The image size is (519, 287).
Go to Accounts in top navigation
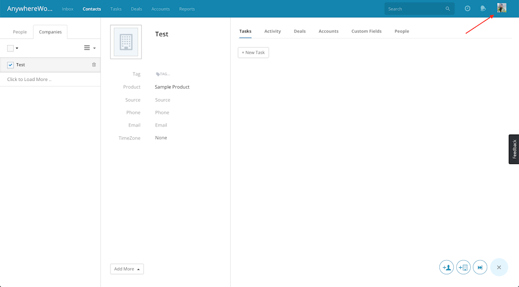(x=161, y=9)
